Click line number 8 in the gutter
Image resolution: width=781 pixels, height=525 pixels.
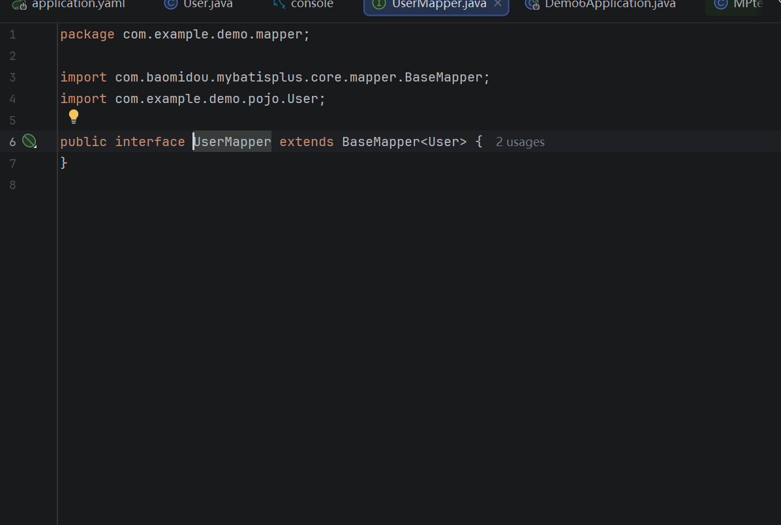click(x=13, y=185)
